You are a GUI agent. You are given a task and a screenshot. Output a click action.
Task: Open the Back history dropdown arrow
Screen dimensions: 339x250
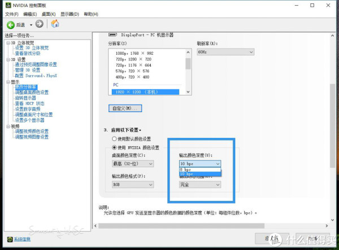pos(31,25)
